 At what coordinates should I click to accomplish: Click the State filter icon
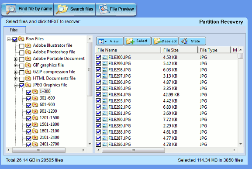coord(184,41)
